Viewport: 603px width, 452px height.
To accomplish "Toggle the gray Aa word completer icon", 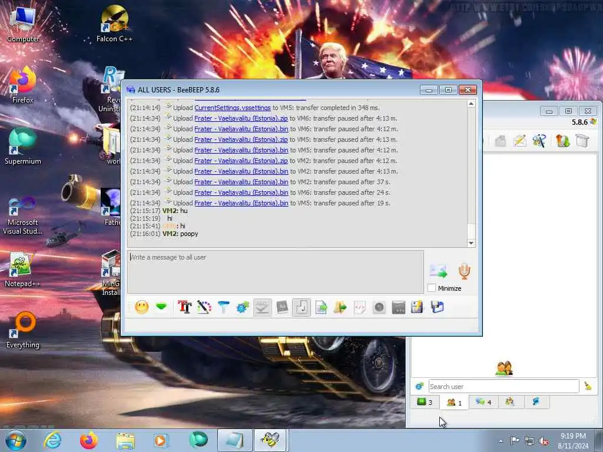I will coord(282,307).
